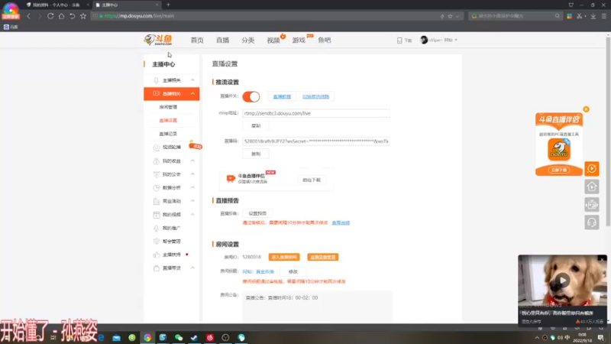The image size is (611, 344).
Task: Expand the 商业活动 sidebar chevron
Action: 192,201
